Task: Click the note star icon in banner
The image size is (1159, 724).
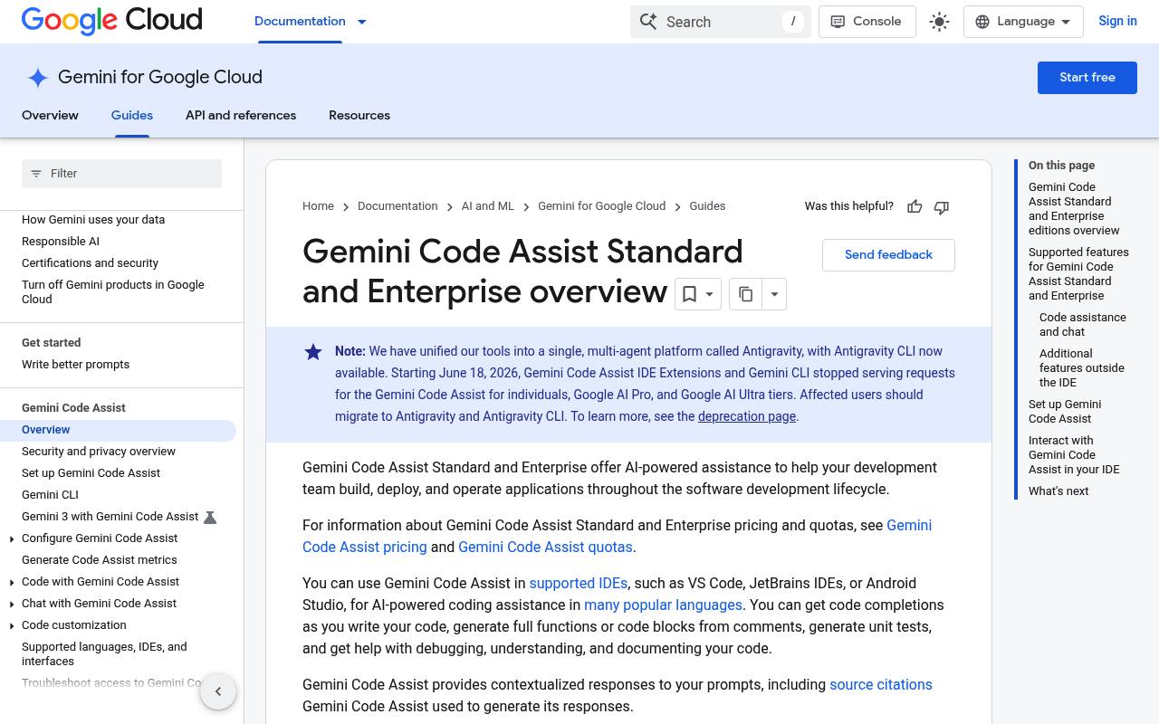Action: click(313, 352)
